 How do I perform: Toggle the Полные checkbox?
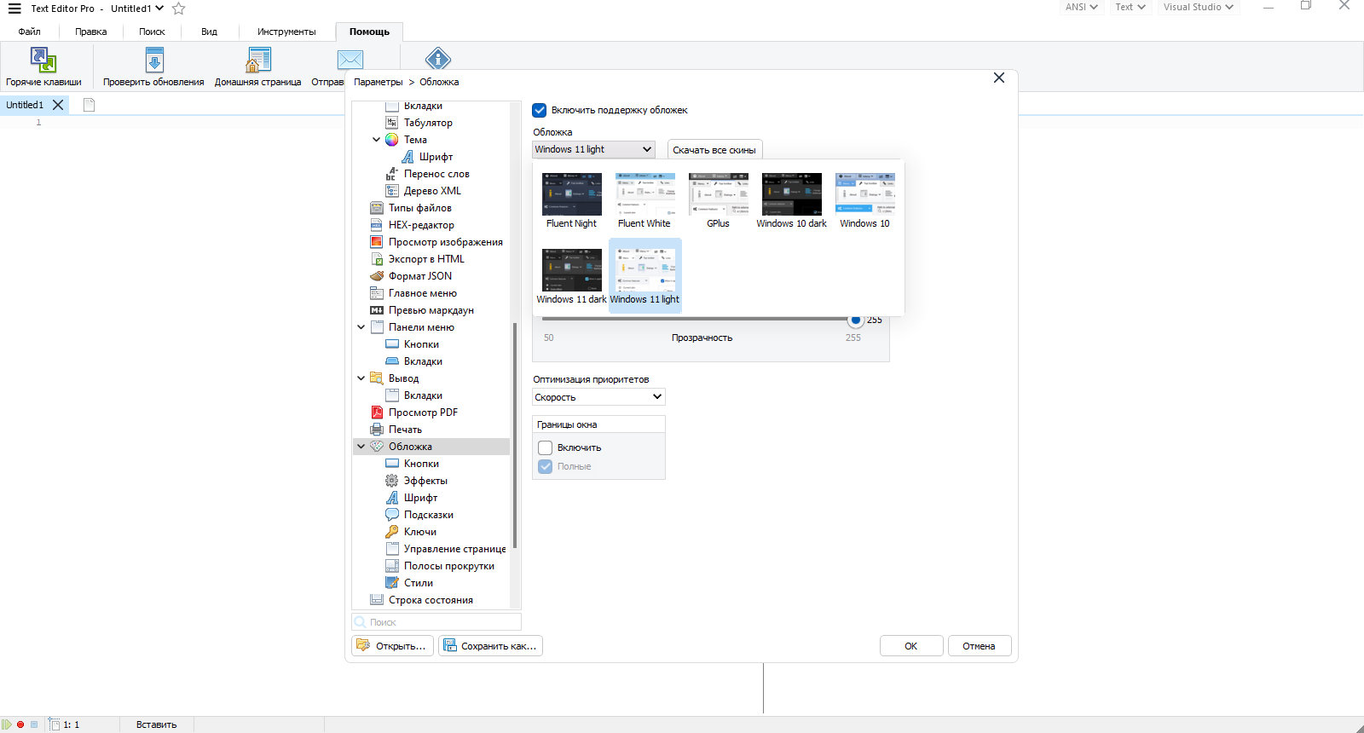pos(546,466)
